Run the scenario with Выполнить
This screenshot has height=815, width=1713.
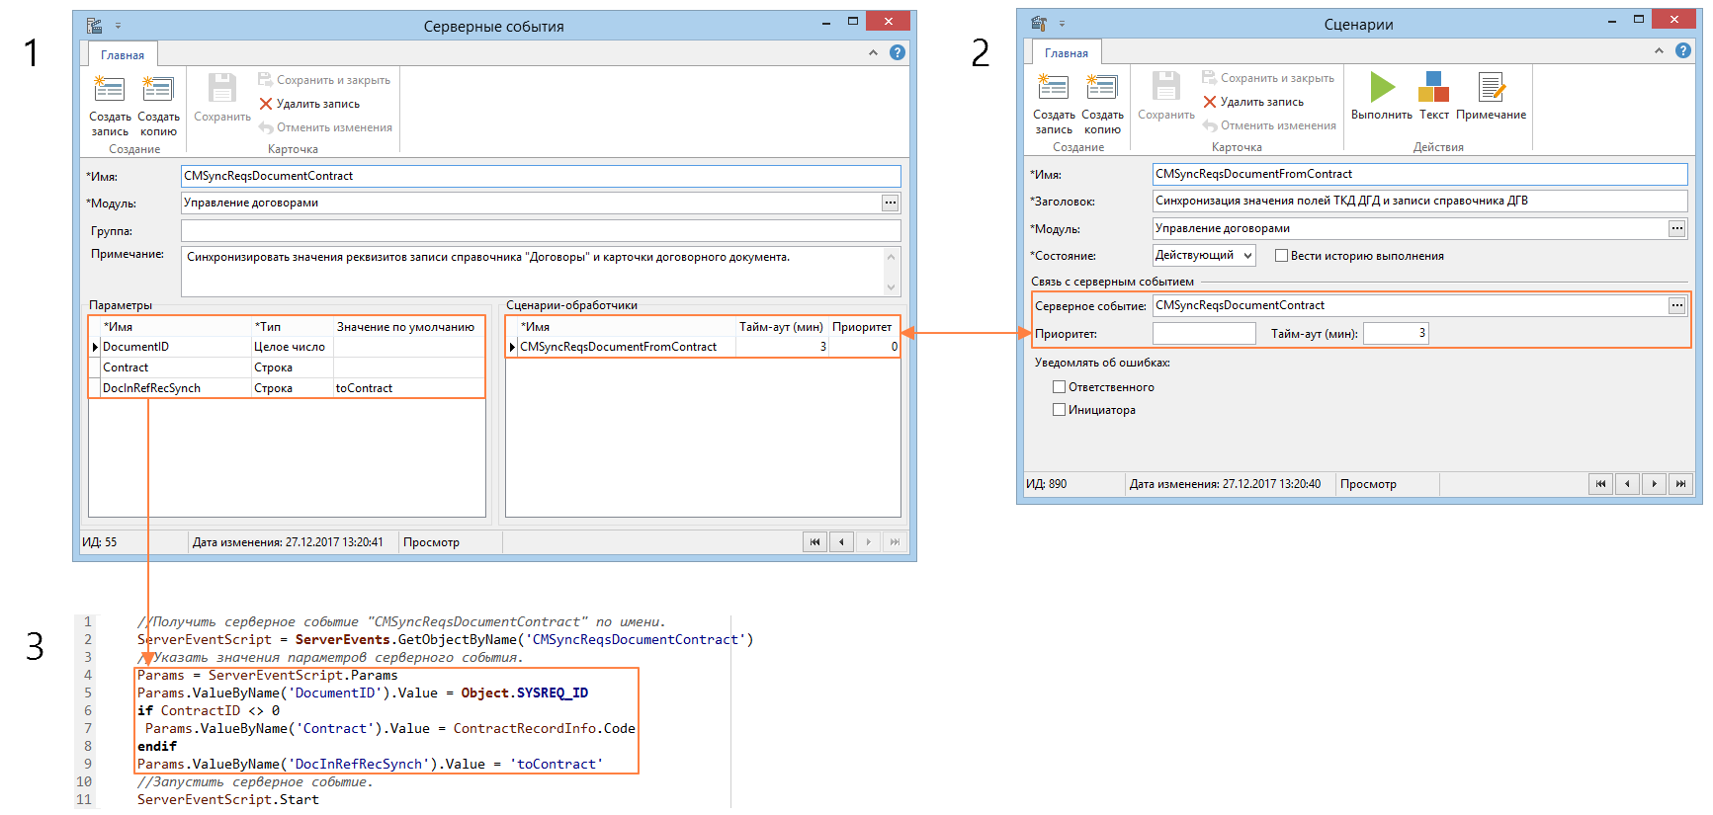coord(1382,96)
